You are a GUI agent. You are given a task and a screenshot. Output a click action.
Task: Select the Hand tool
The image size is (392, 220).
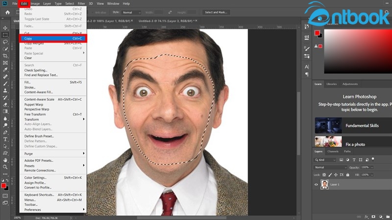[x=5, y=160]
